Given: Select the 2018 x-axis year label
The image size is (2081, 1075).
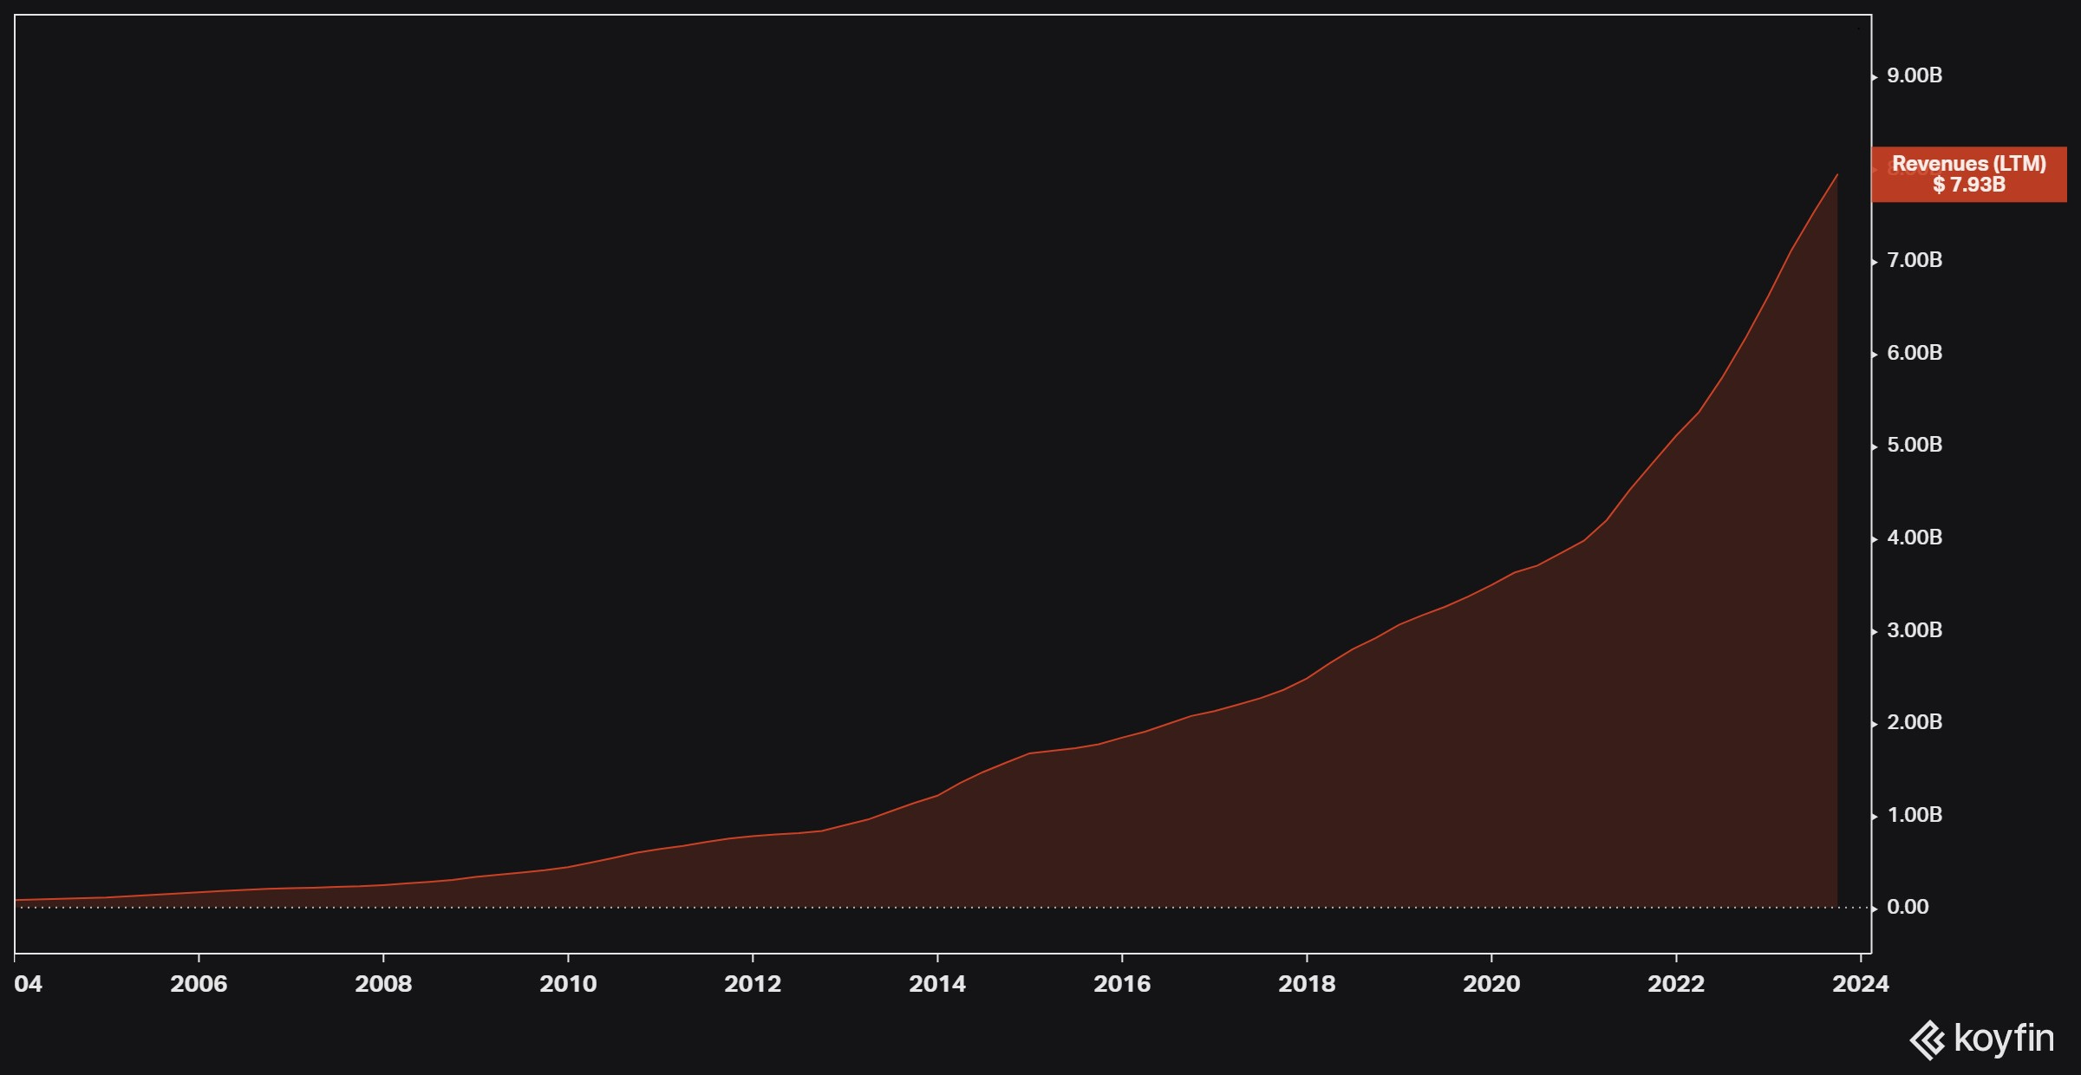Looking at the screenshot, I should (1307, 984).
